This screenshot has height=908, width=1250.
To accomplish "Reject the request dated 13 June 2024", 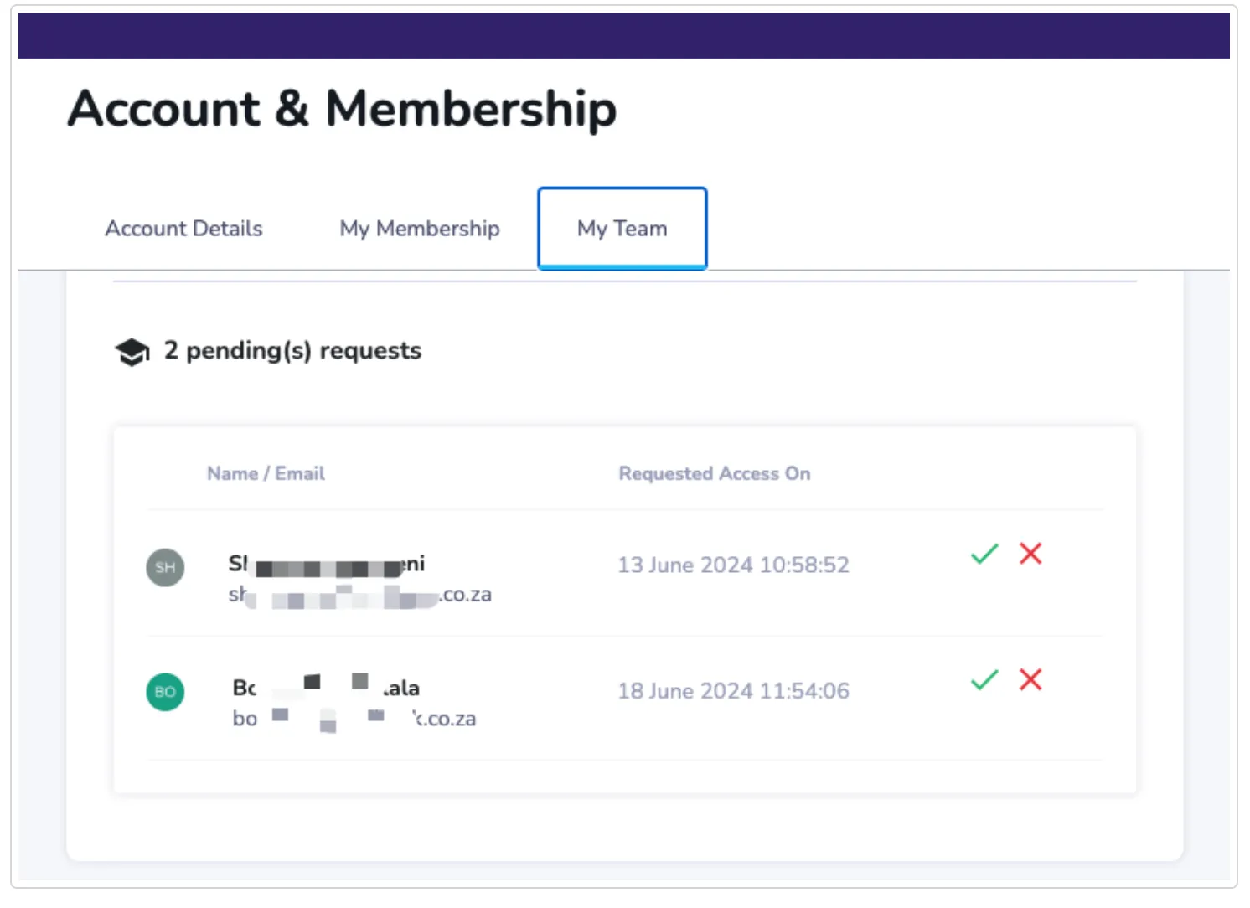I will pyautogui.click(x=1030, y=553).
